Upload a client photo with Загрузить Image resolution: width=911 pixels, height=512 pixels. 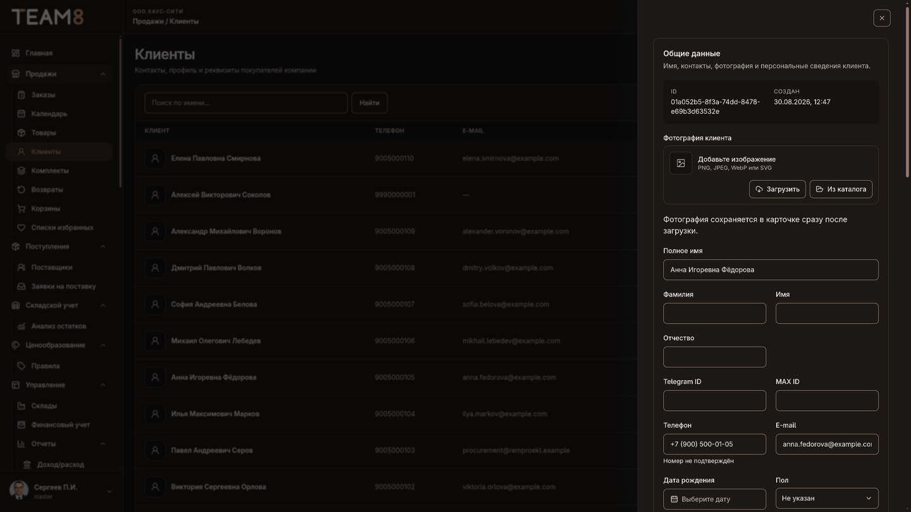point(777,189)
